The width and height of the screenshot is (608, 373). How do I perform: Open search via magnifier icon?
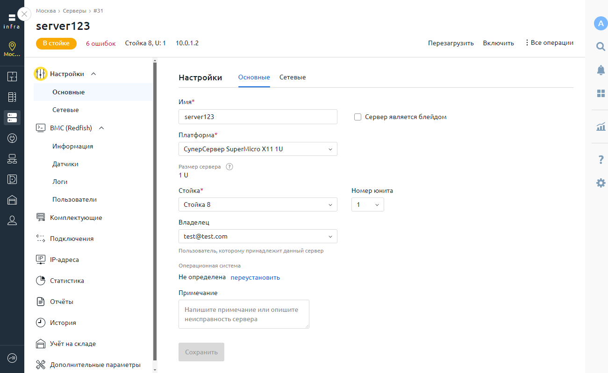(601, 46)
